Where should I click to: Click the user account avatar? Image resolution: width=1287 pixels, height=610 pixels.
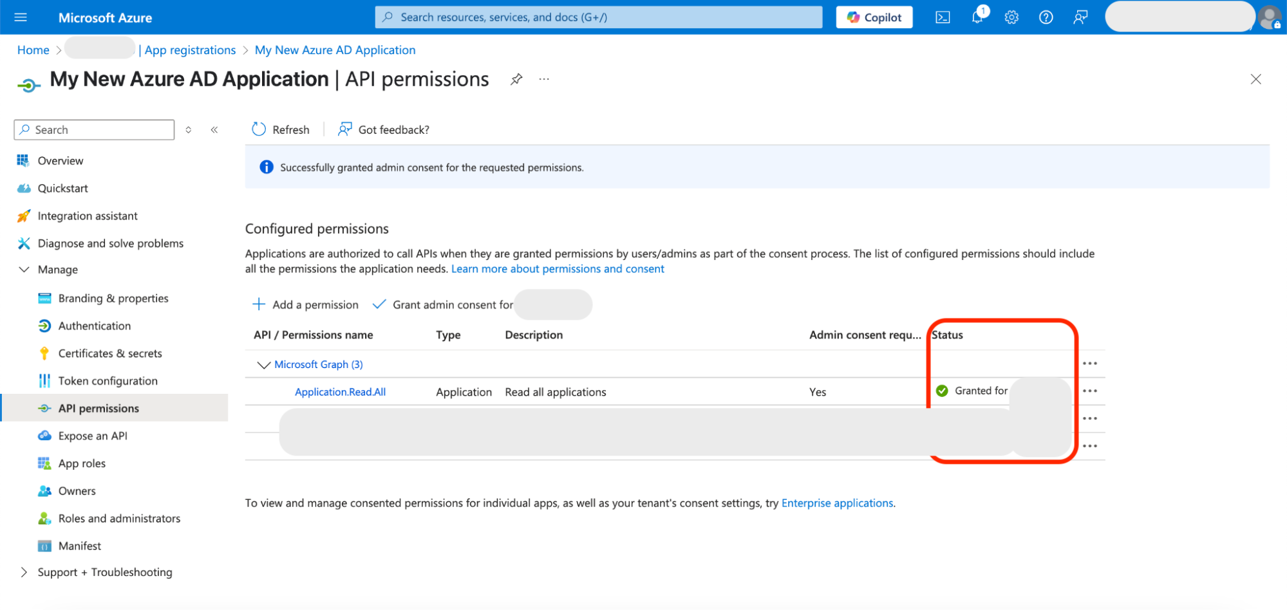[x=1270, y=17]
